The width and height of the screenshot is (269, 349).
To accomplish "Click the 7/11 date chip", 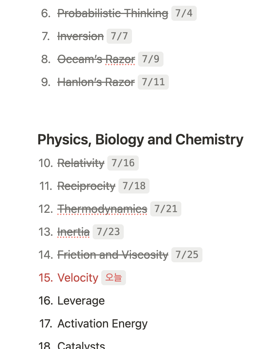I will [x=153, y=82].
